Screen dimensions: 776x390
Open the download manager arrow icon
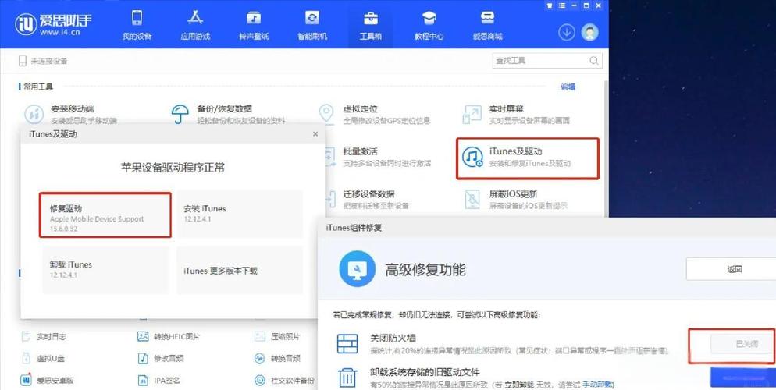tap(566, 33)
